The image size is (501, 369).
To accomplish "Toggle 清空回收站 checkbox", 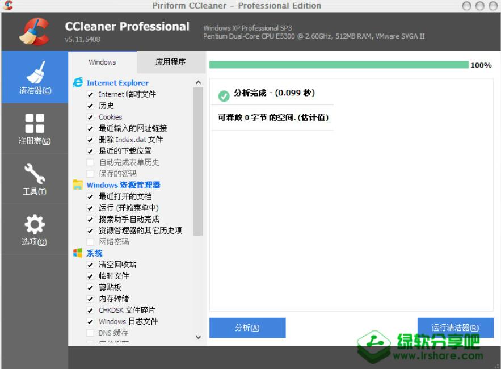I will click(x=90, y=265).
